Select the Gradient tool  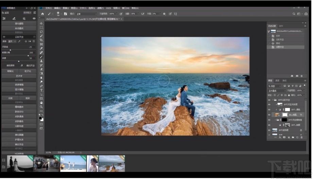(41, 74)
